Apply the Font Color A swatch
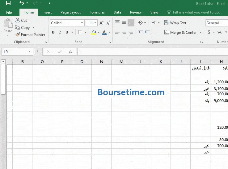Screen dimensions: 228x169 click(104, 32)
